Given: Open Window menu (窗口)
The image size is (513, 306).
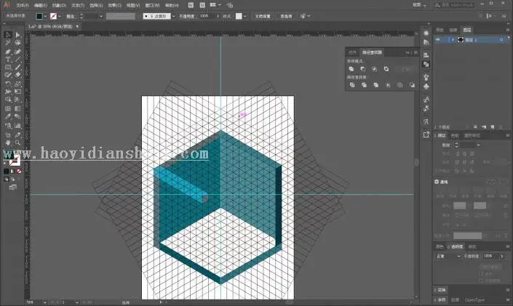Looking at the screenshot, I should coord(152,5).
